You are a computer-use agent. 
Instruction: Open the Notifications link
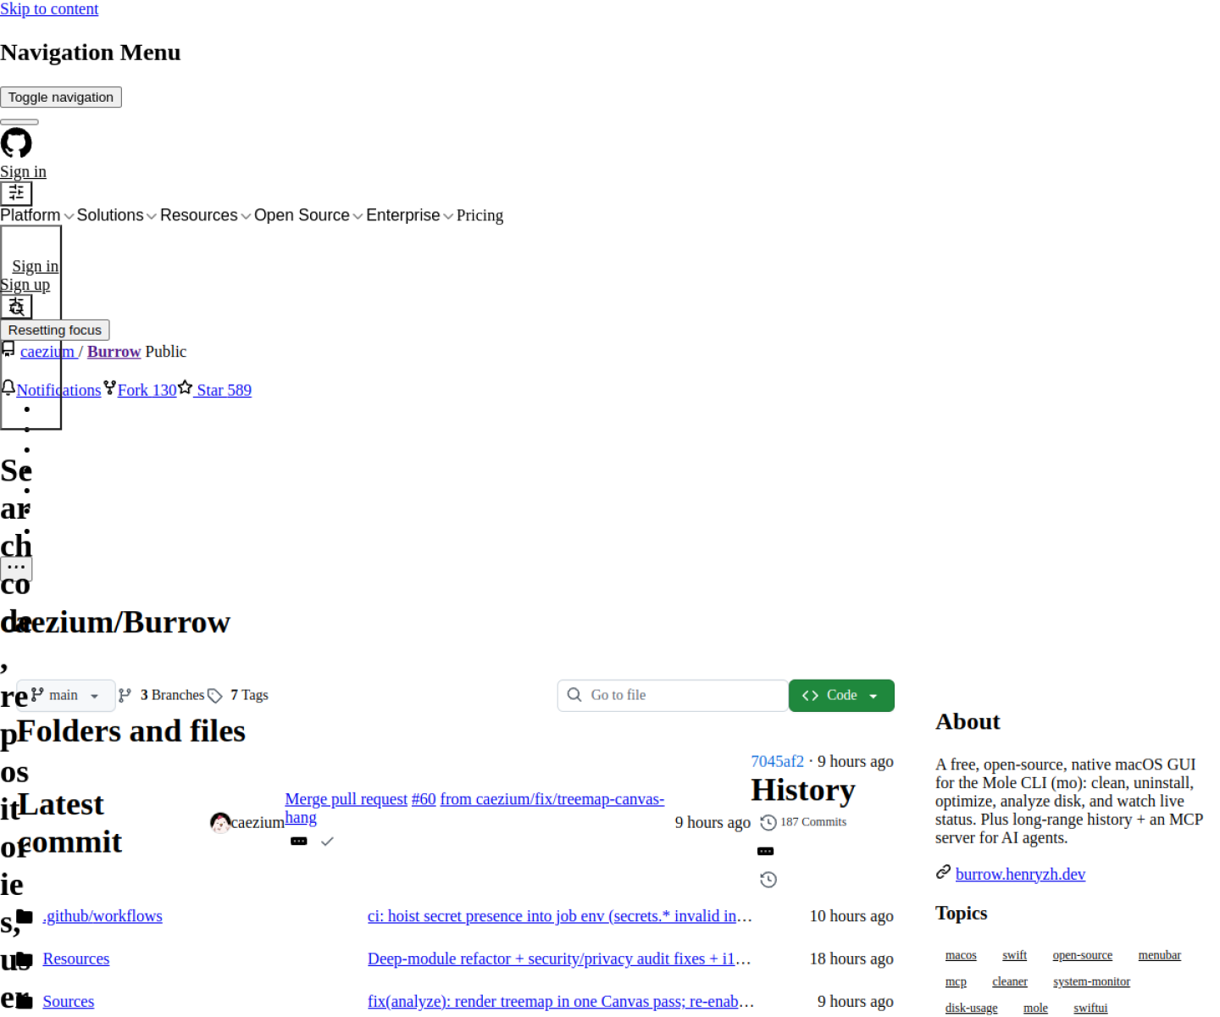pyautogui.click(x=58, y=391)
